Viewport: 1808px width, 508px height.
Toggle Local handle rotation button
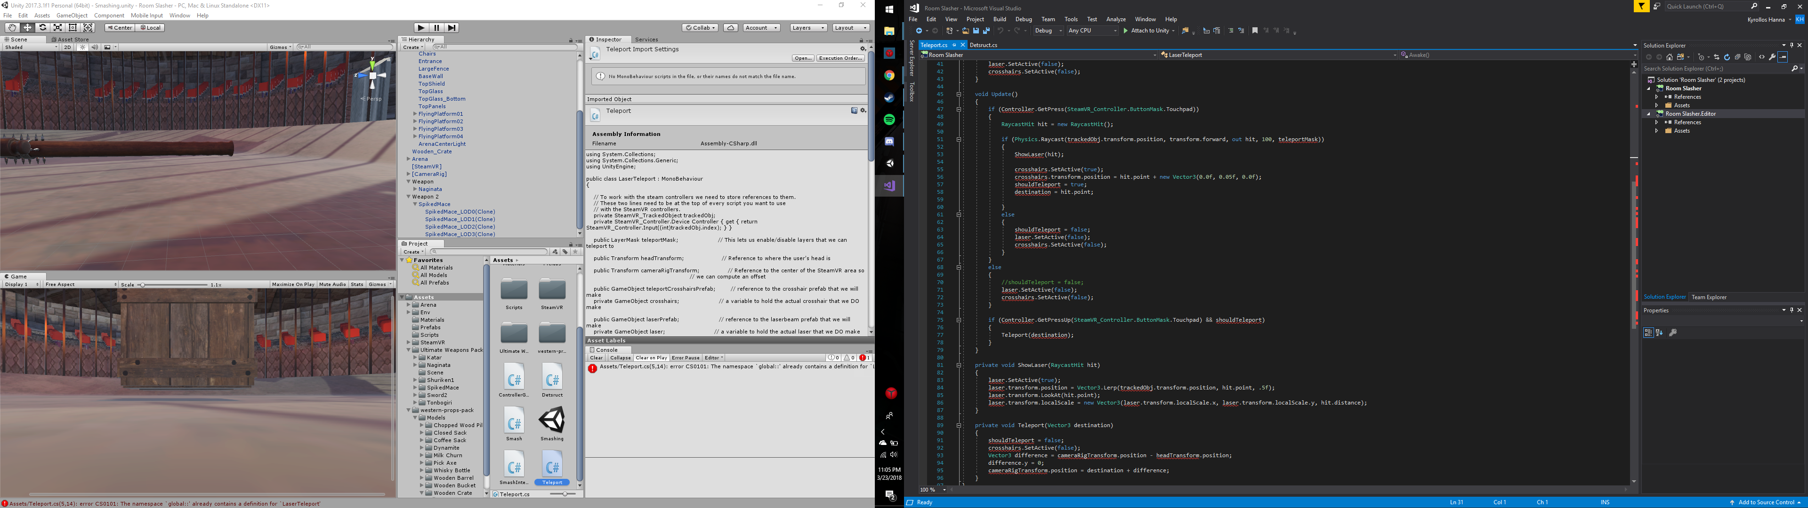pyautogui.click(x=150, y=27)
